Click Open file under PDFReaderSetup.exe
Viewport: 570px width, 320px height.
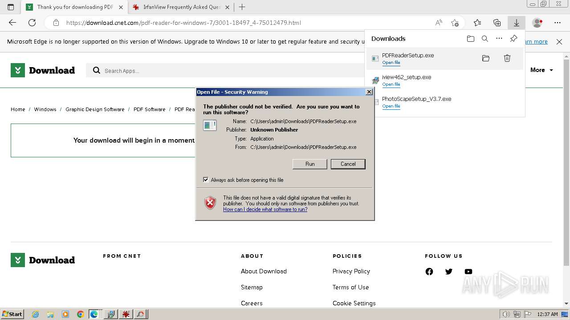coord(391,63)
